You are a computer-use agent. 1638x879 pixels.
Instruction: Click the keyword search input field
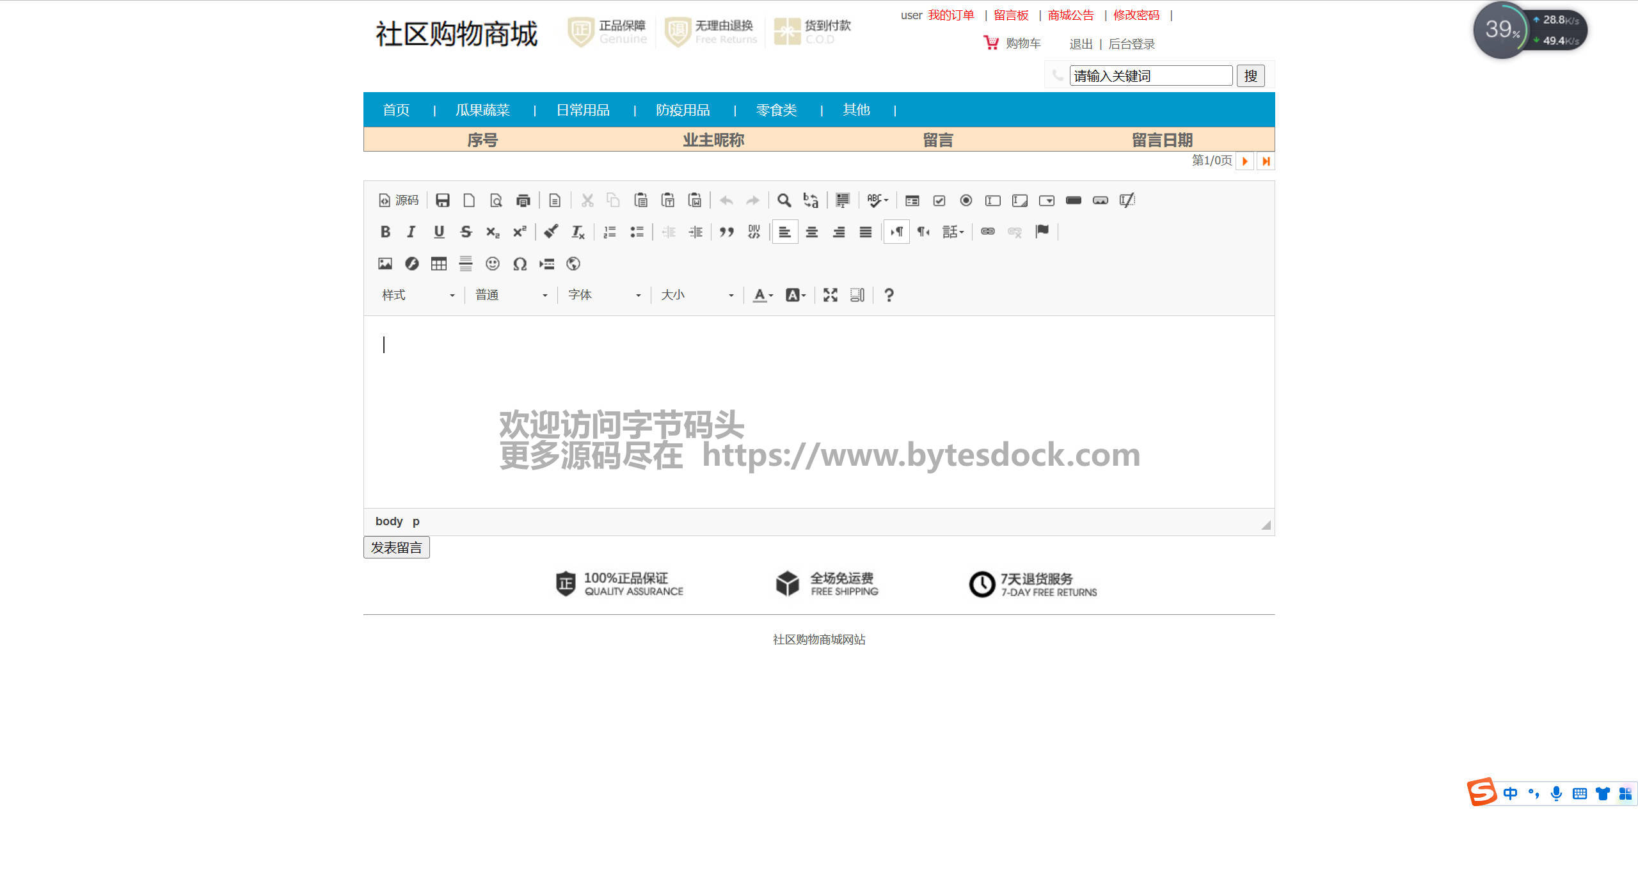pos(1150,76)
